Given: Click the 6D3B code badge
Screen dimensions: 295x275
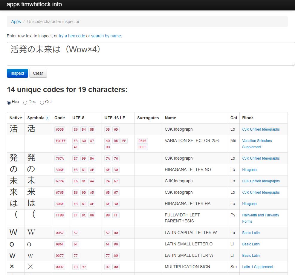Looking at the screenshot, I should pos(60,130).
